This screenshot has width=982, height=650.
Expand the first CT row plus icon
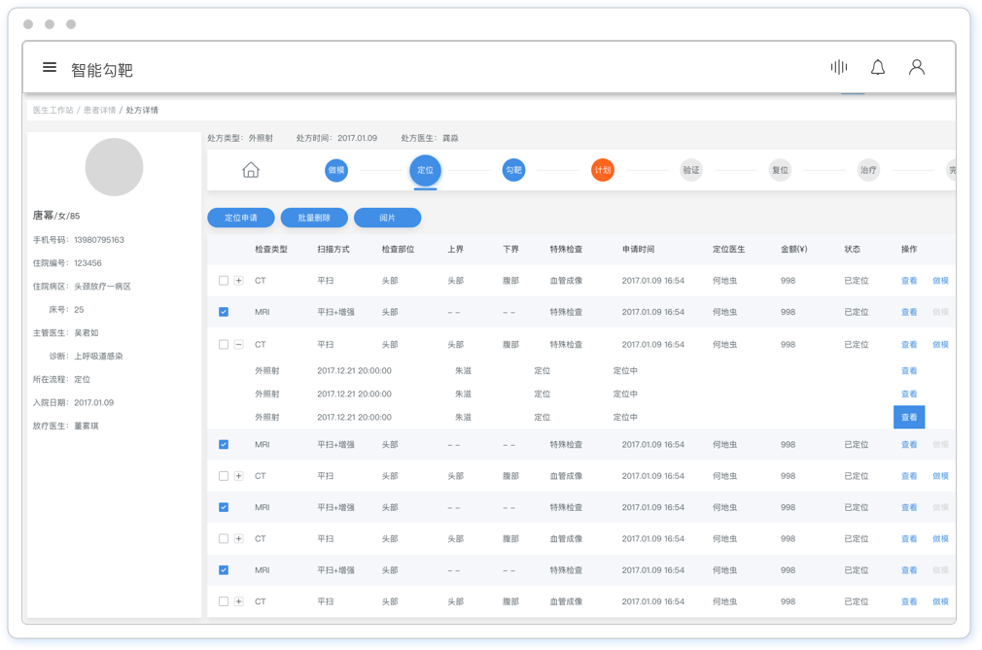coord(239,281)
